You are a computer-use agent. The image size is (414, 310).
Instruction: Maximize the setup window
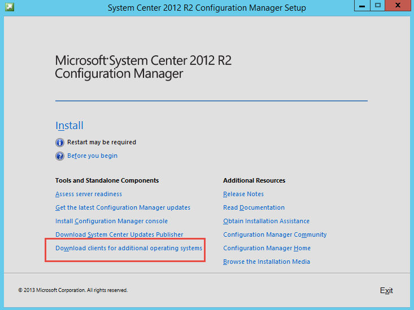[x=377, y=5]
